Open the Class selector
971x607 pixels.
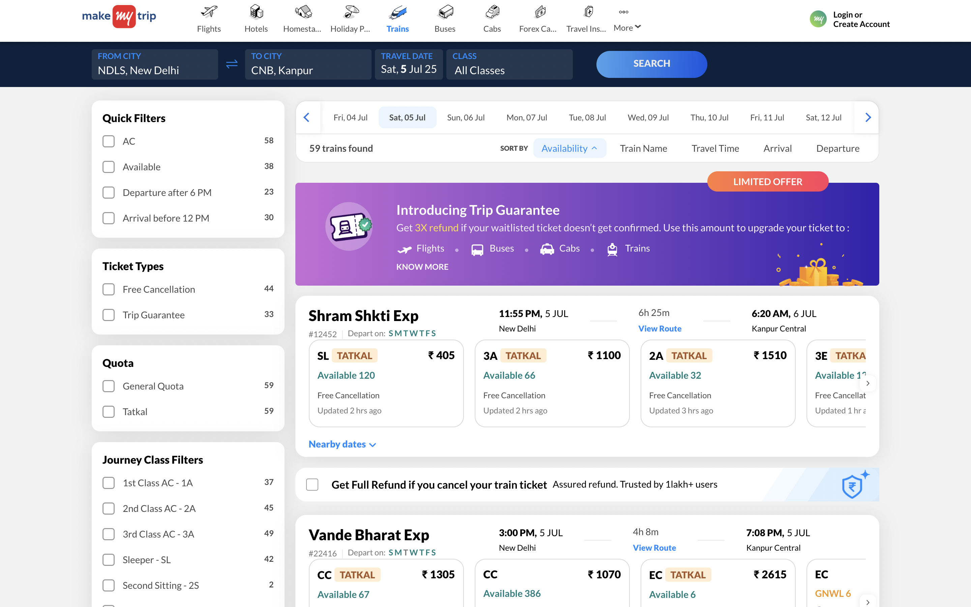click(x=509, y=64)
